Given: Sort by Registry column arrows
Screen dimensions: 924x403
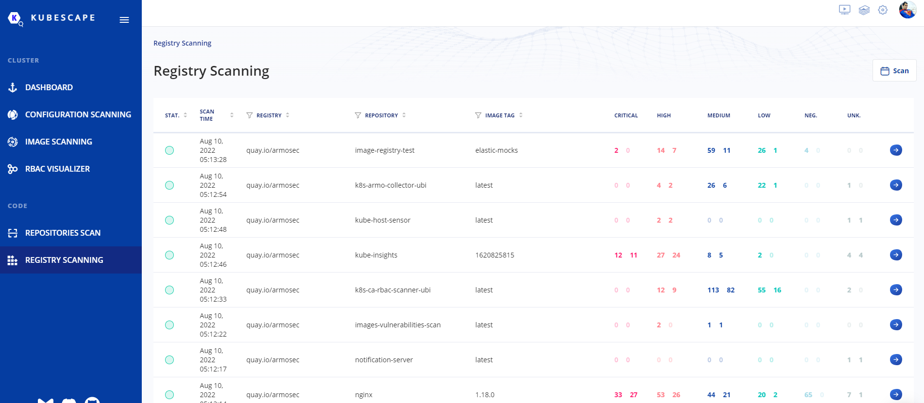Looking at the screenshot, I should [287, 115].
